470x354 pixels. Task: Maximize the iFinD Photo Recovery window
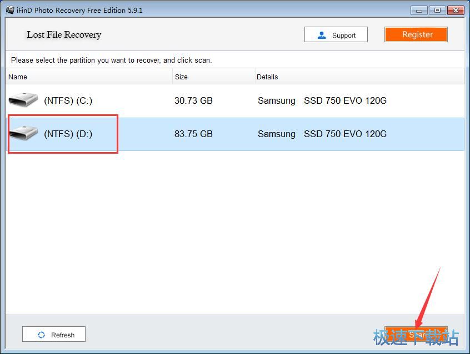click(437, 10)
